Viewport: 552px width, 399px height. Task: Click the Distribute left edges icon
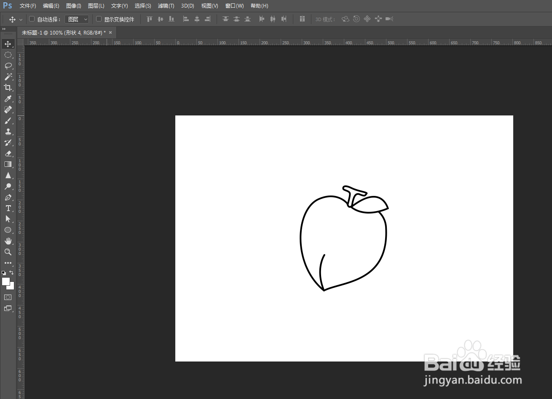pyautogui.click(x=262, y=19)
